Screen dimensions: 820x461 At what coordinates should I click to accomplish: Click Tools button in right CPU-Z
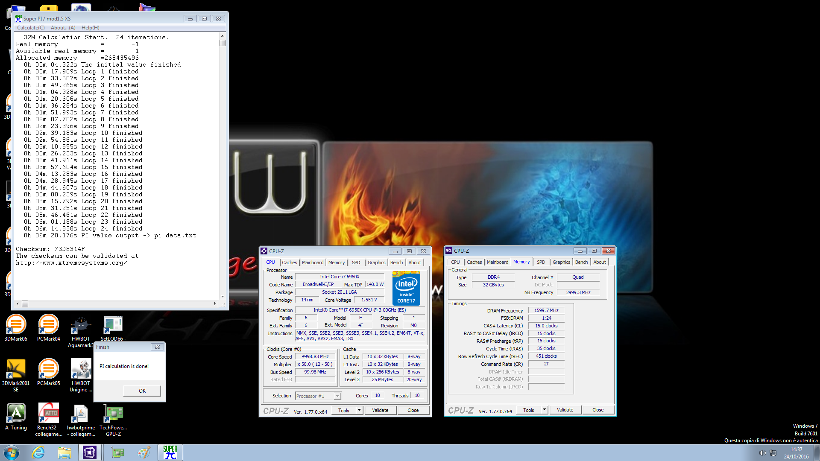click(529, 410)
